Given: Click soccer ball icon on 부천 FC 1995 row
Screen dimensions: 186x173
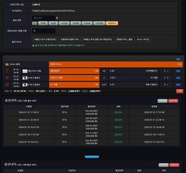Looking at the screenshot, I should click(x=7, y=78).
